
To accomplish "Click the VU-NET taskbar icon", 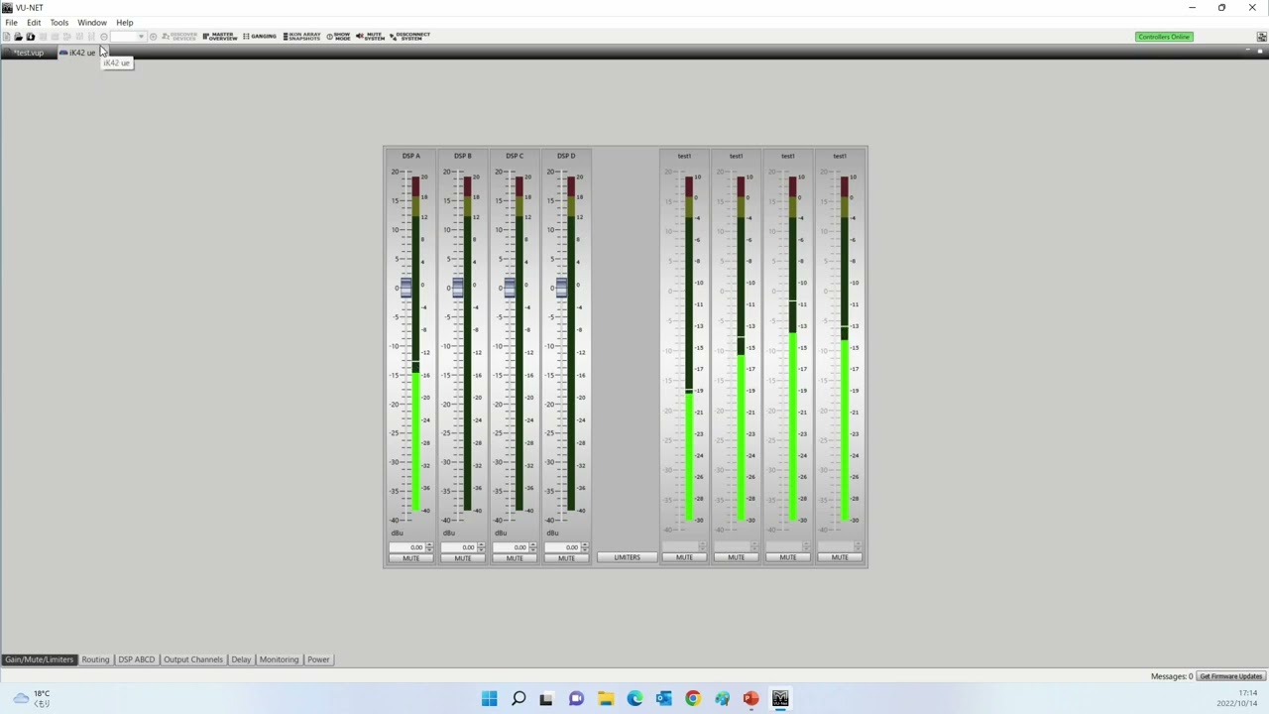I will (780, 698).
